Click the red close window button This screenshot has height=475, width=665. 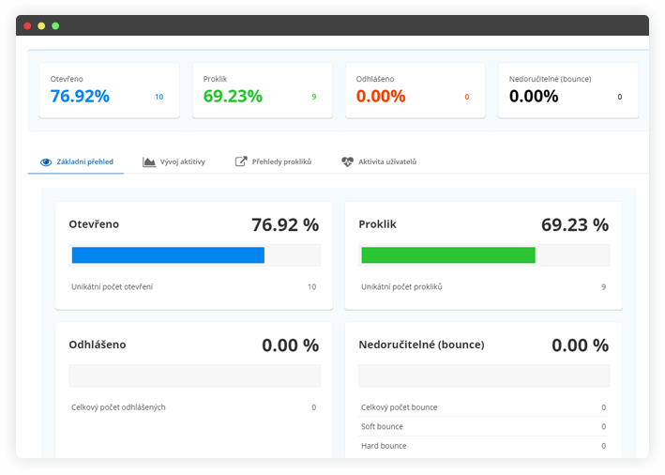[27, 26]
